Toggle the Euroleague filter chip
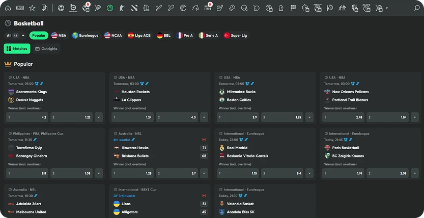The width and height of the screenshot is (424, 218). (x=86, y=36)
